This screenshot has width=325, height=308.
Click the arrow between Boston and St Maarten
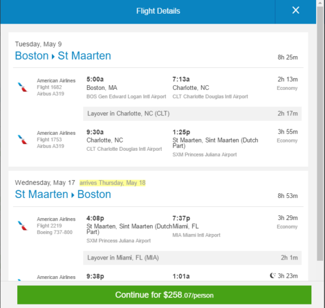[53, 57]
